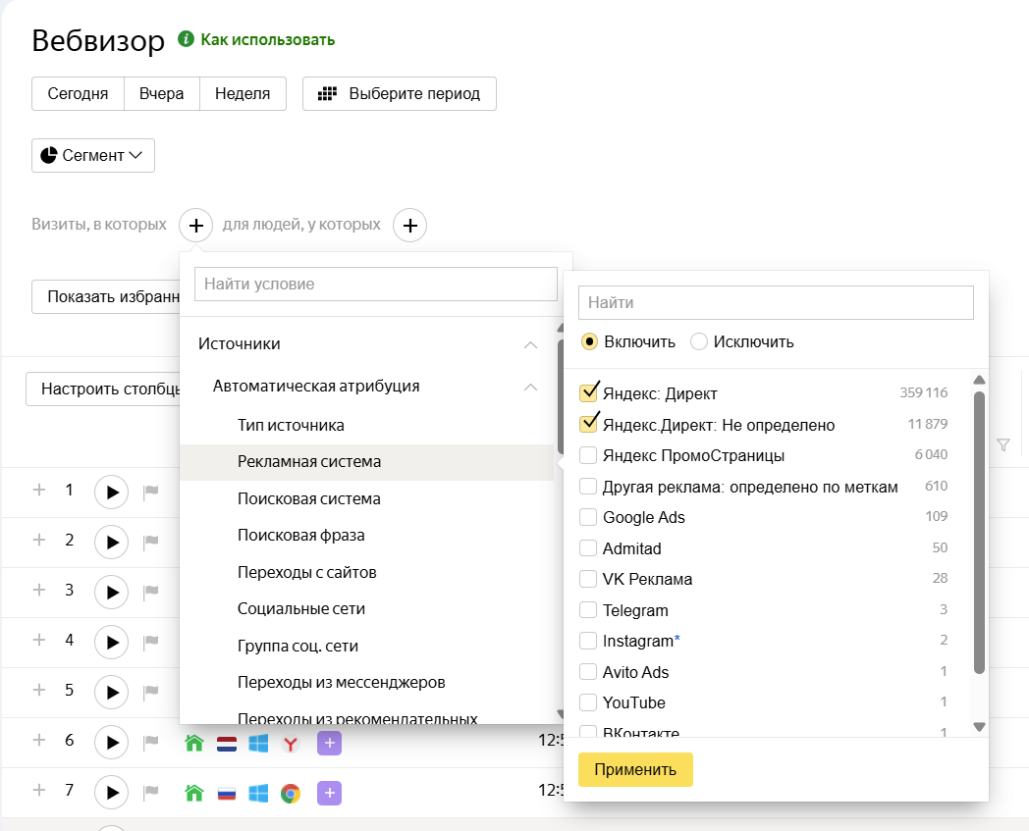
Task: Flag visit row 7 as favorite
Action: (151, 791)
